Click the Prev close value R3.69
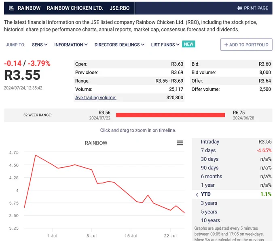 coord(177,73)
